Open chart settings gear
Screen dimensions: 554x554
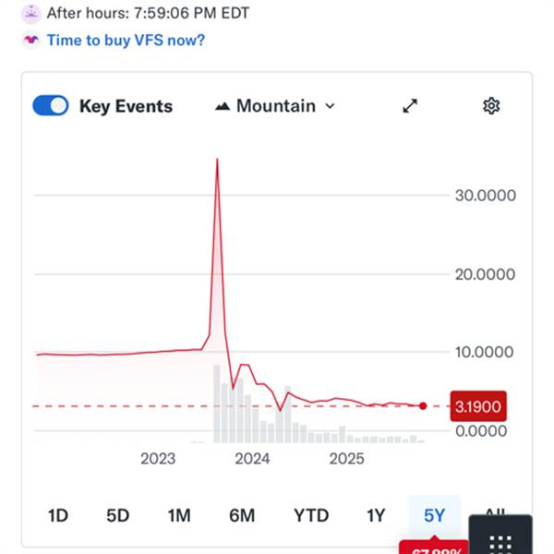click(x=491, y=106)
